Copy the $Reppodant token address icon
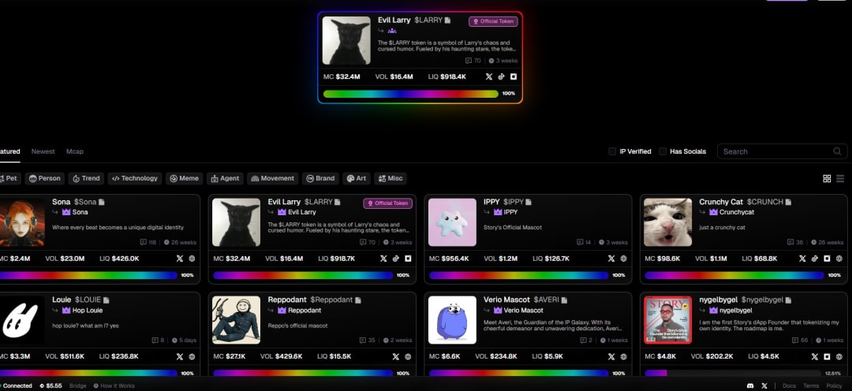Image resolution: width=852 pixels, height=391 pixels. [358, 300]
